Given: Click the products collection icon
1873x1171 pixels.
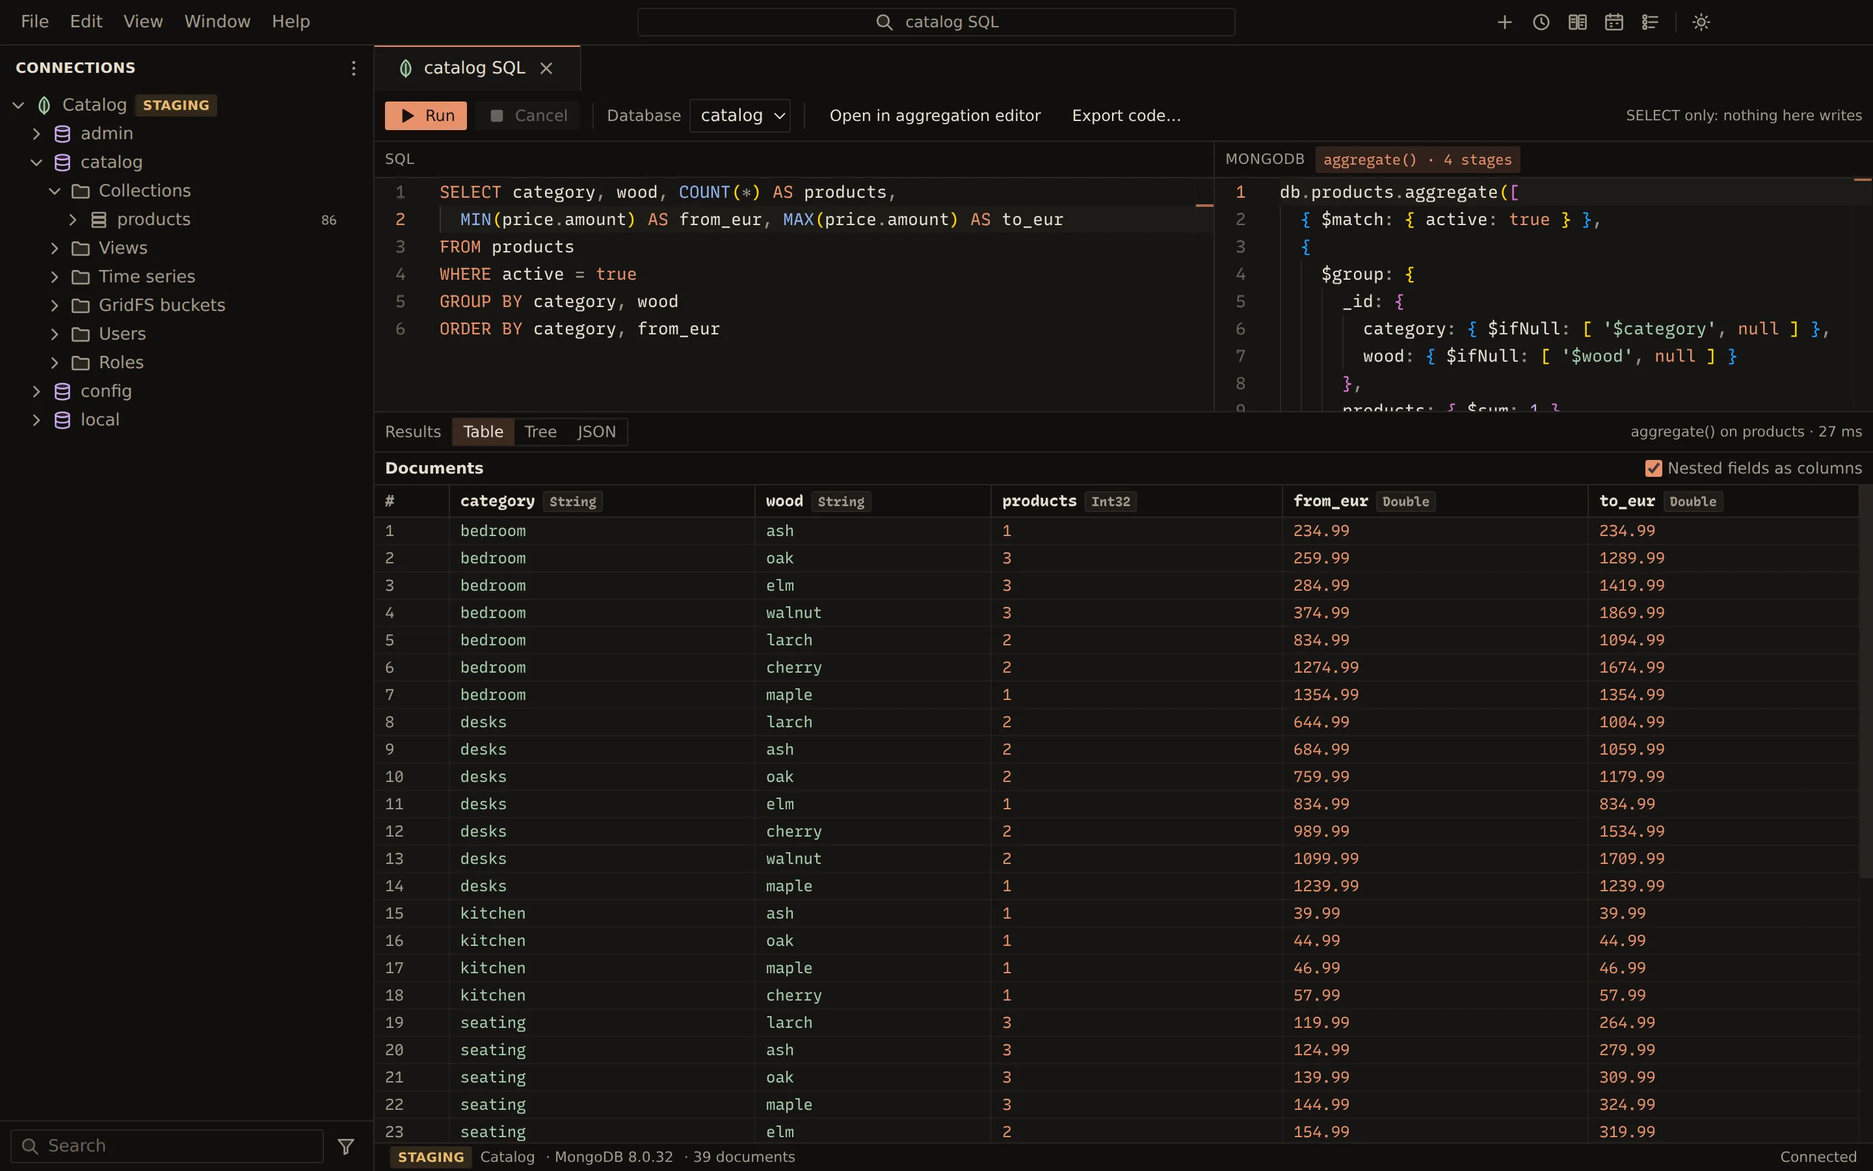Looking at the screenshot, I should (x=99, y=220).
